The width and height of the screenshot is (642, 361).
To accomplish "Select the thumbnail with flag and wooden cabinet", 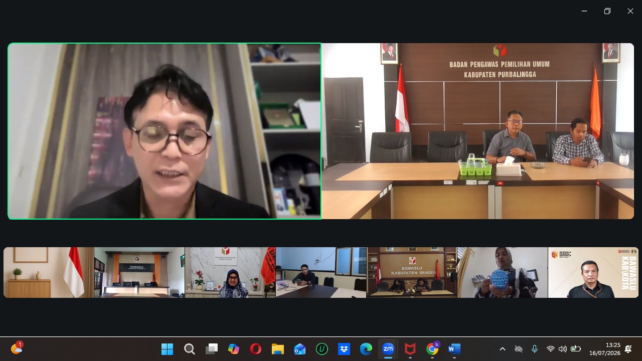I will [49, 272].
